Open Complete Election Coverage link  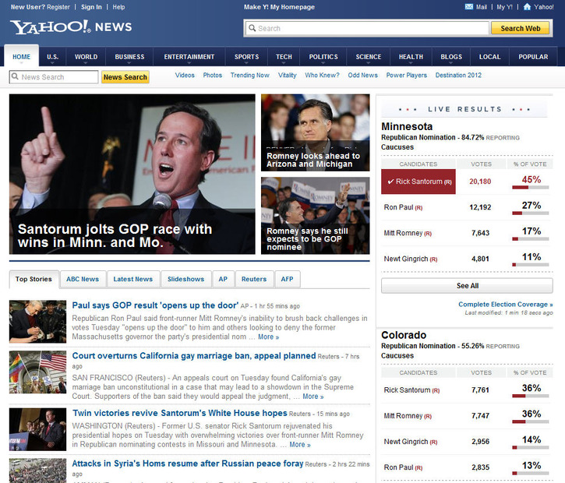coord(505,305)
